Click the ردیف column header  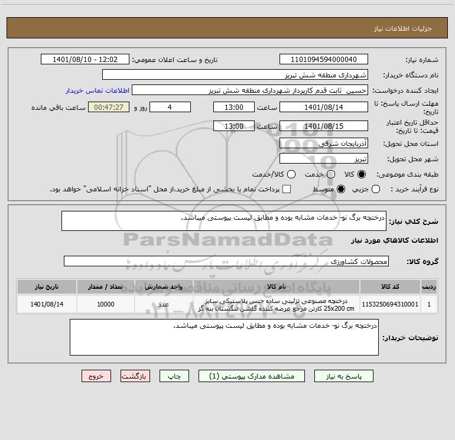pyautogui.click(x=429, y=287)
